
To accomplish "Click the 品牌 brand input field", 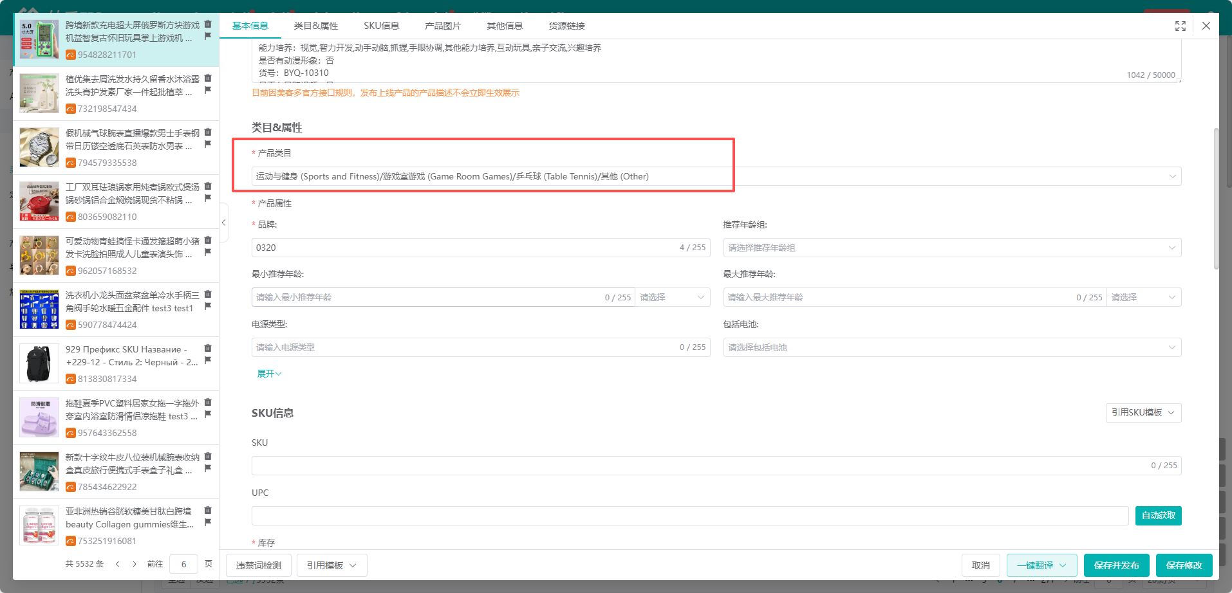I will [481, 248].
